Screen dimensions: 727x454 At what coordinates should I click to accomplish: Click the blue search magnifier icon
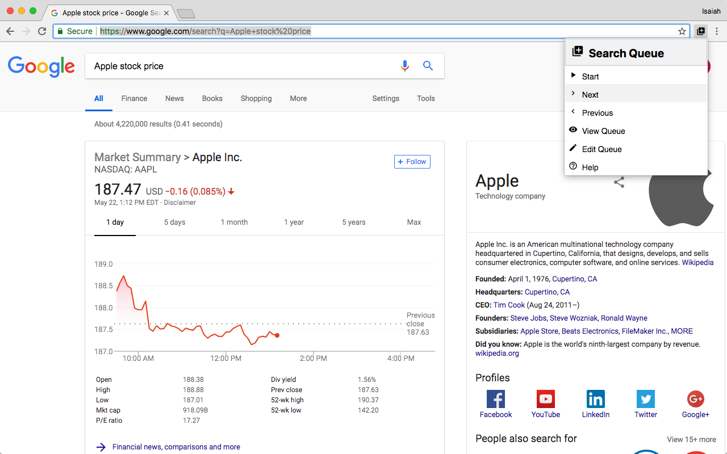coord(428,66)
